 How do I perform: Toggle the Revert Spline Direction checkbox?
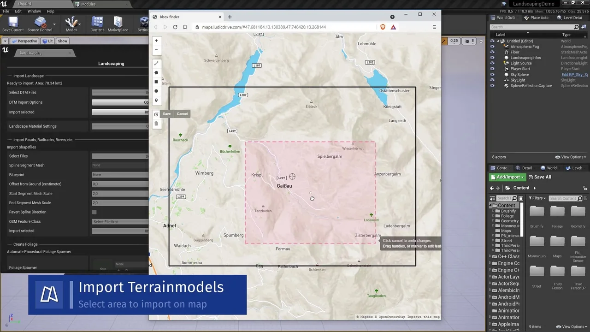tap(94, 212)
